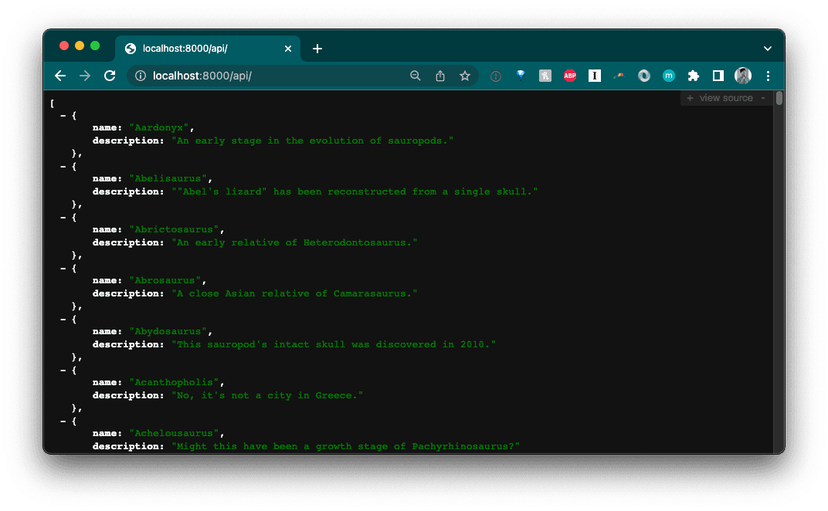Bookmark this page with the star icon
This screenshot has height=511, width=828.
pos(465,76)
